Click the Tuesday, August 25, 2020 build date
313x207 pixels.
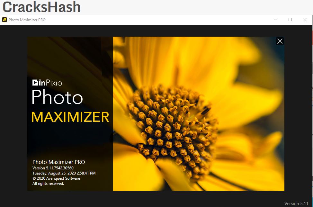(64, 173)
